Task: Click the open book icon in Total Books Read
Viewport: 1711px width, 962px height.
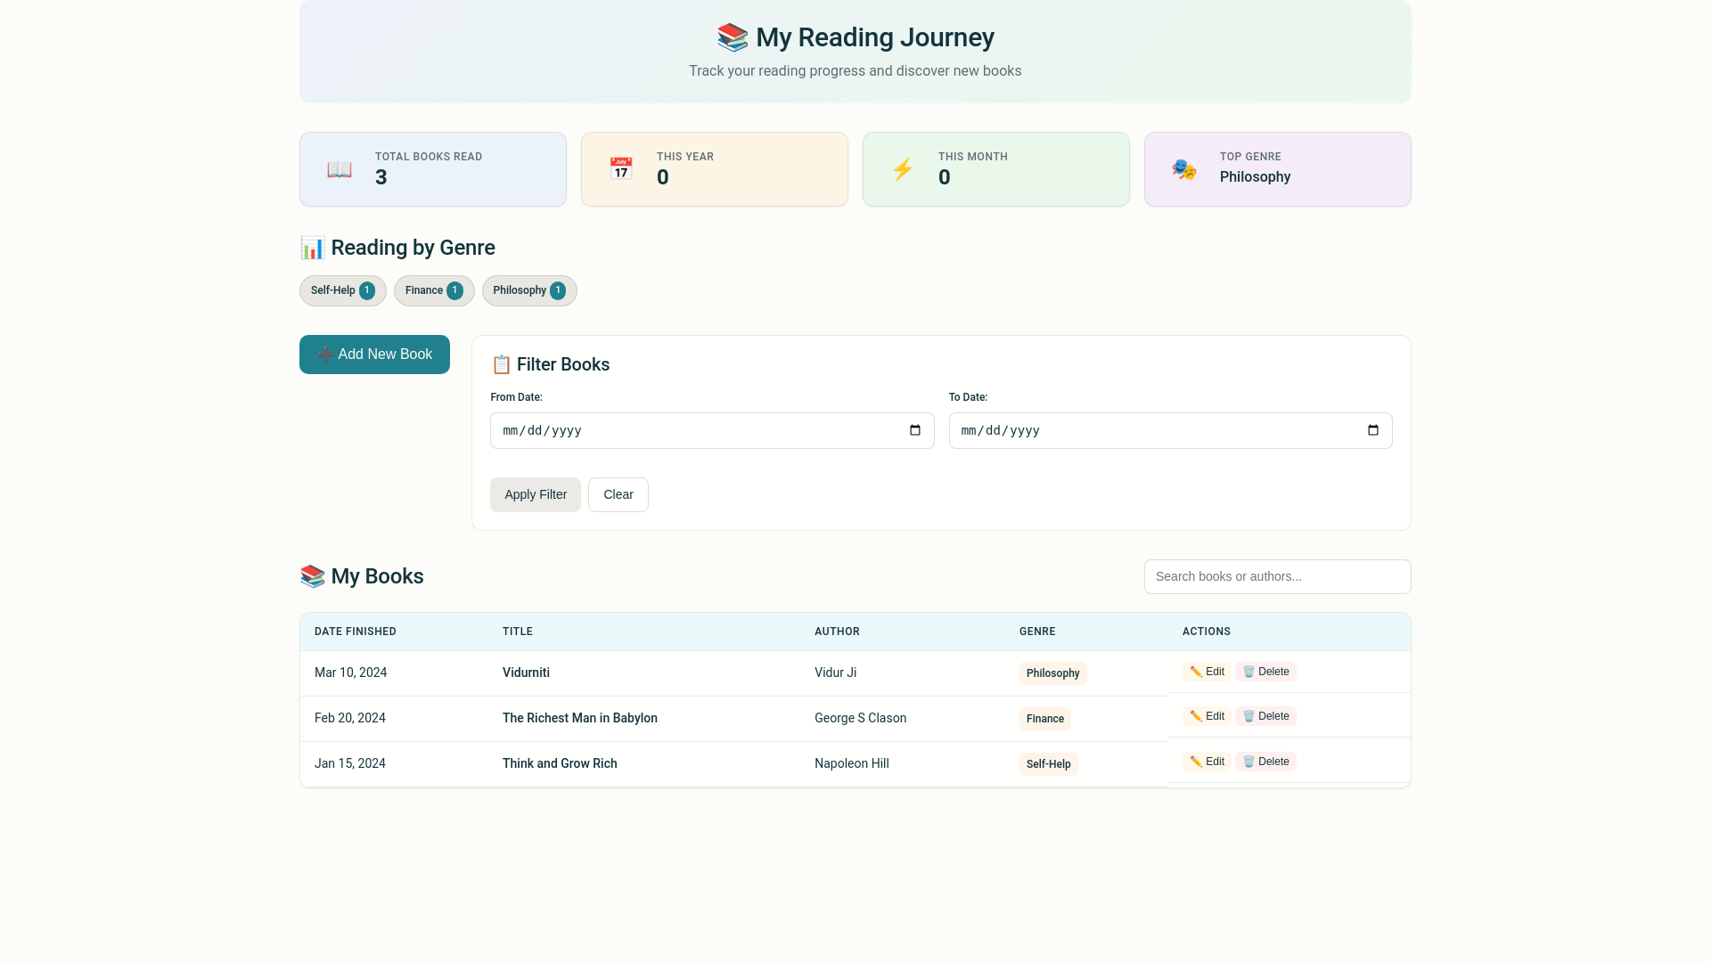Action: pos(340,169)
